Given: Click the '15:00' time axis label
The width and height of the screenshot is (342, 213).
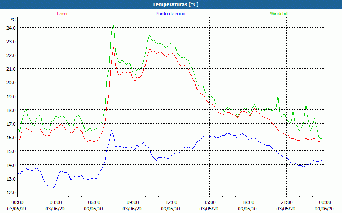Looking at the screenshot, I should click(x=209, y=203).
